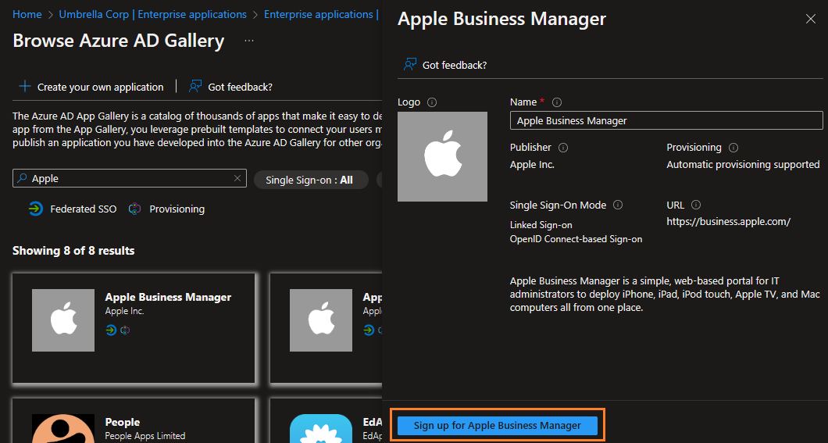
Task: Click the feedback icon in gallery toolbar
Action: tap(195, 87)
